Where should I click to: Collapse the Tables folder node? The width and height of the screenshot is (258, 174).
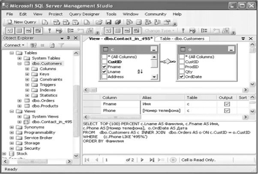(x=12, y=53)
